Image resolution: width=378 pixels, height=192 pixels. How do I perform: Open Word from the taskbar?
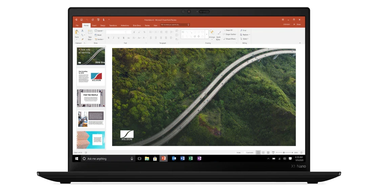tap(182, 158)
